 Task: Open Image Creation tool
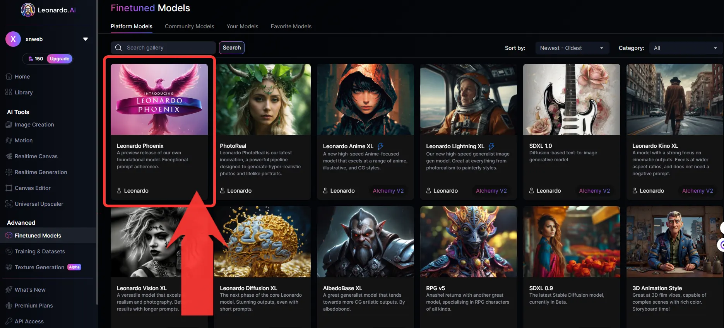coord(30,125)
